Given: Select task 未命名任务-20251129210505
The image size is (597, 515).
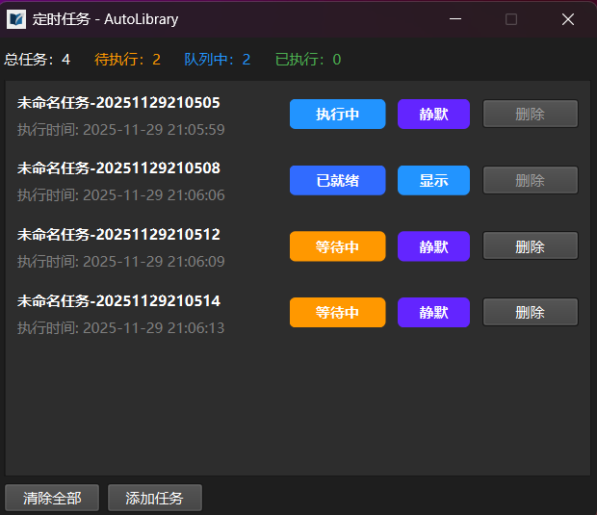Looking at the screenshot, I should (x=118, y=102).
